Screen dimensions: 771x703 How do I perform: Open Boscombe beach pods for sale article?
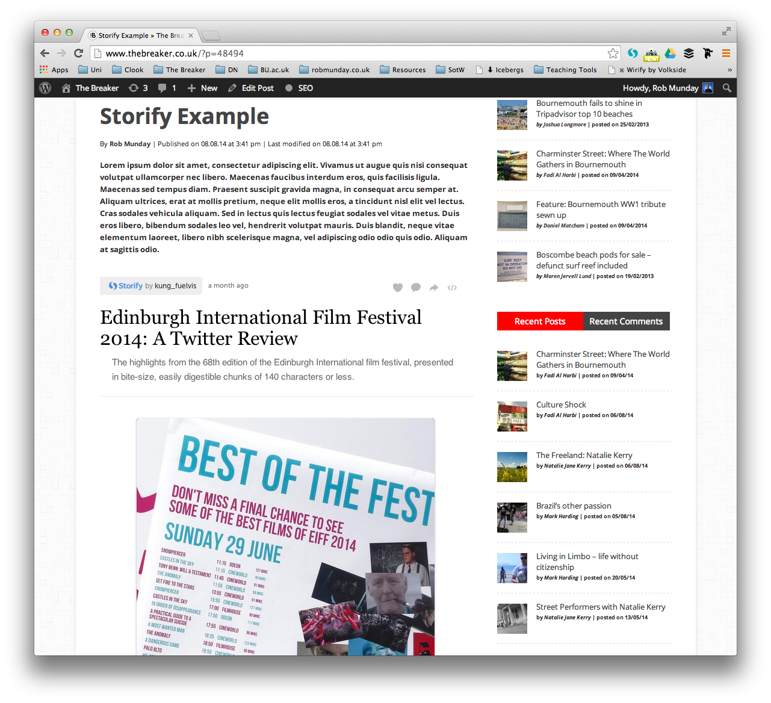coord(593,260)
